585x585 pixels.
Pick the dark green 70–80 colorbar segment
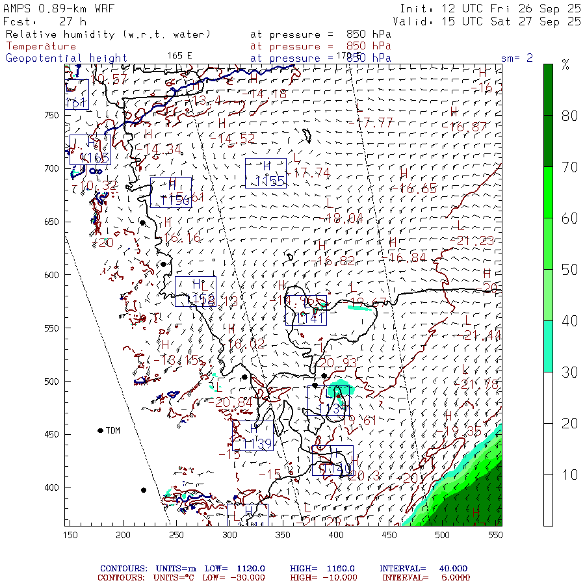tap(548, 141)
